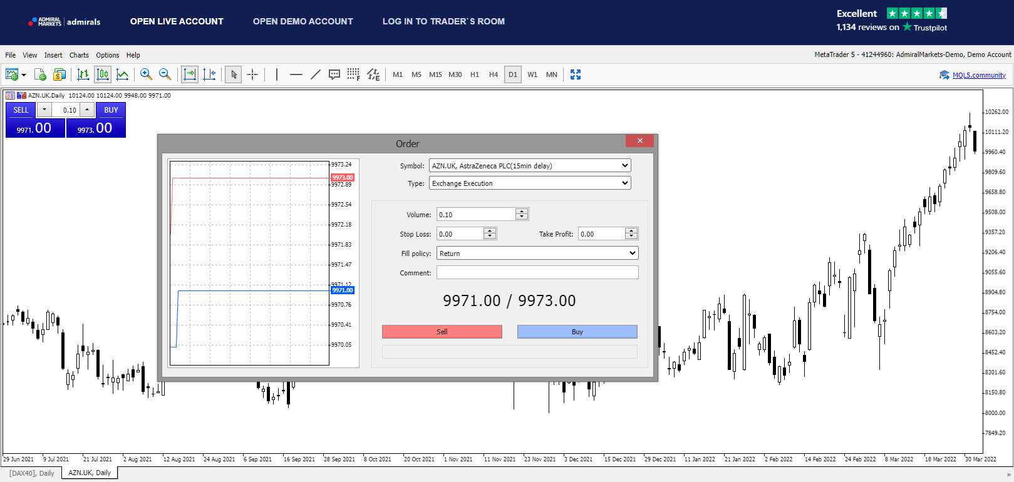Screen dimensions: 1014x482
Task: Open the Insert menu
Action: (x=53, y=55)
